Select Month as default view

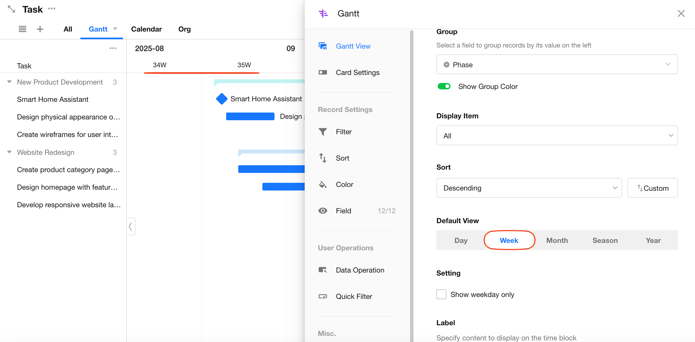coord(557,240)
